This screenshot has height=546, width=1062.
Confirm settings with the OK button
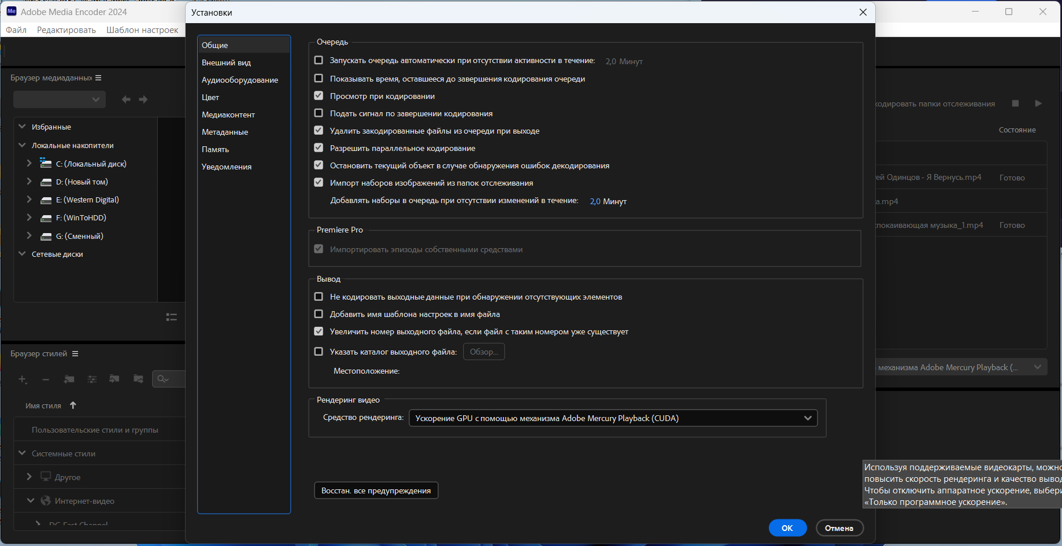[x=787, y=528]
